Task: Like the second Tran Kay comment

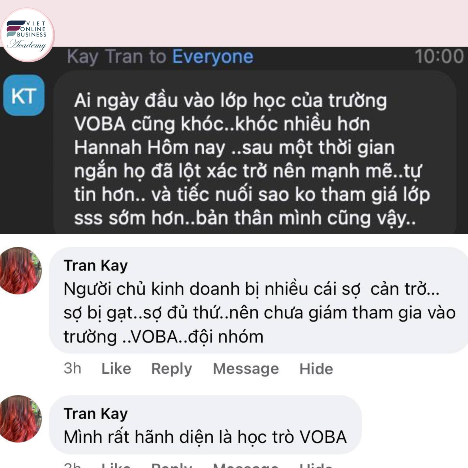Action: 116,465
